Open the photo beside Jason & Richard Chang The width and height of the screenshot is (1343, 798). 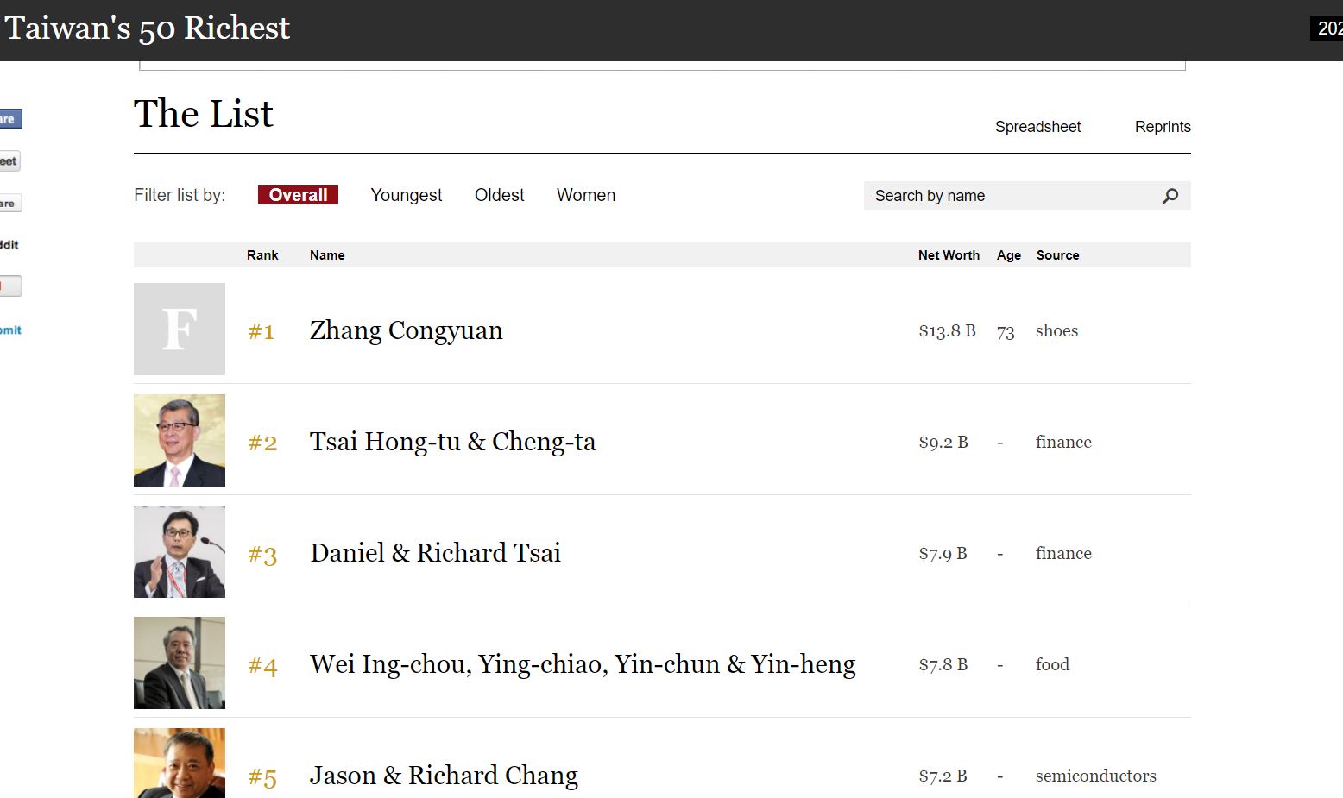[180, 763]
